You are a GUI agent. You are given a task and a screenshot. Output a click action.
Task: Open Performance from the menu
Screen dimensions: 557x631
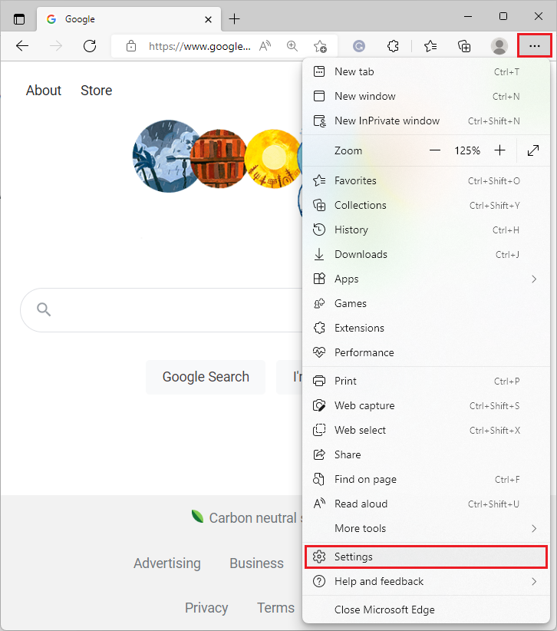pyautogui.click(x=426, y=352)
